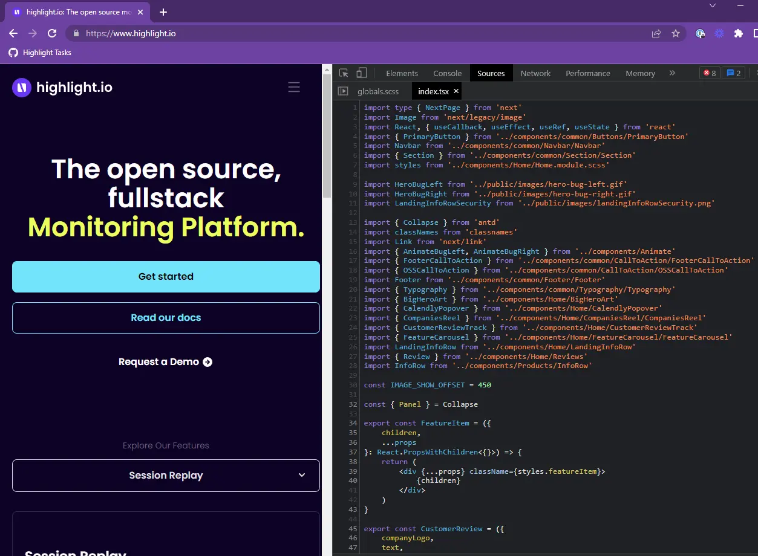Open the globals.scss file tab
Image resolution: width=758 pixels, height=556 pixels.
pyautogui.click(x=378, y=91)
